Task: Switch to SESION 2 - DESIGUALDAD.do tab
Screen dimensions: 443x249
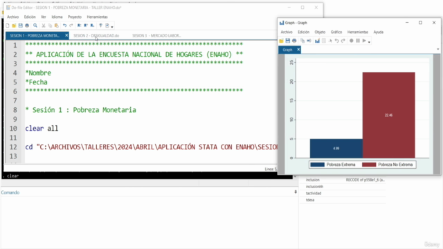Action: pyautogui.click(x=96, y=35)
